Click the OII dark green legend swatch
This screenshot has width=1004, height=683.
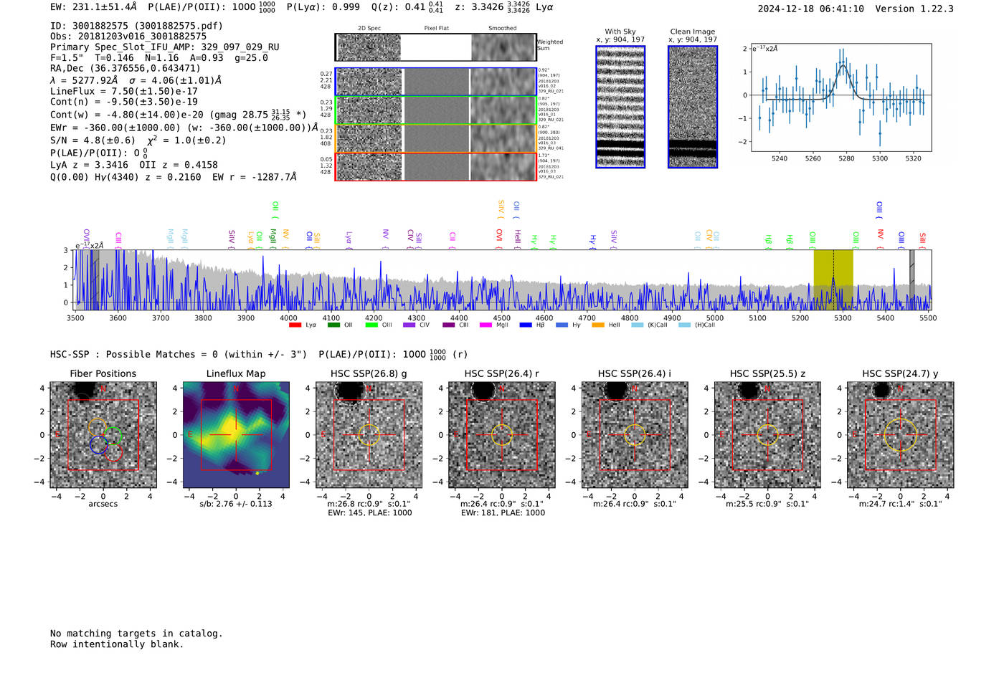333,325
